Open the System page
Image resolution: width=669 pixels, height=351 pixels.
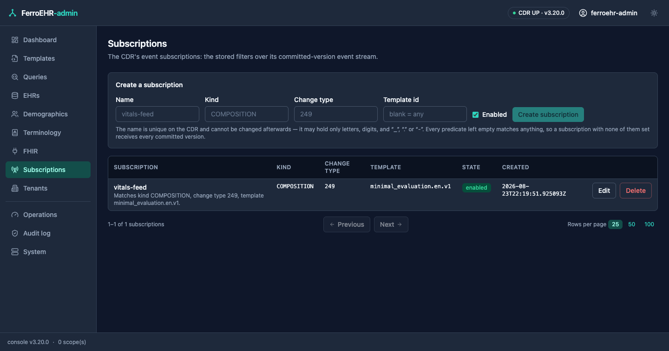(x=48, y=252)
